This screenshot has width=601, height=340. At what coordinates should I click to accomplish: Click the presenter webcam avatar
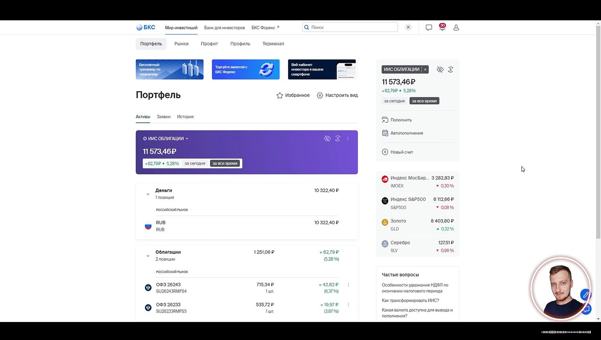tap(561, 288)
